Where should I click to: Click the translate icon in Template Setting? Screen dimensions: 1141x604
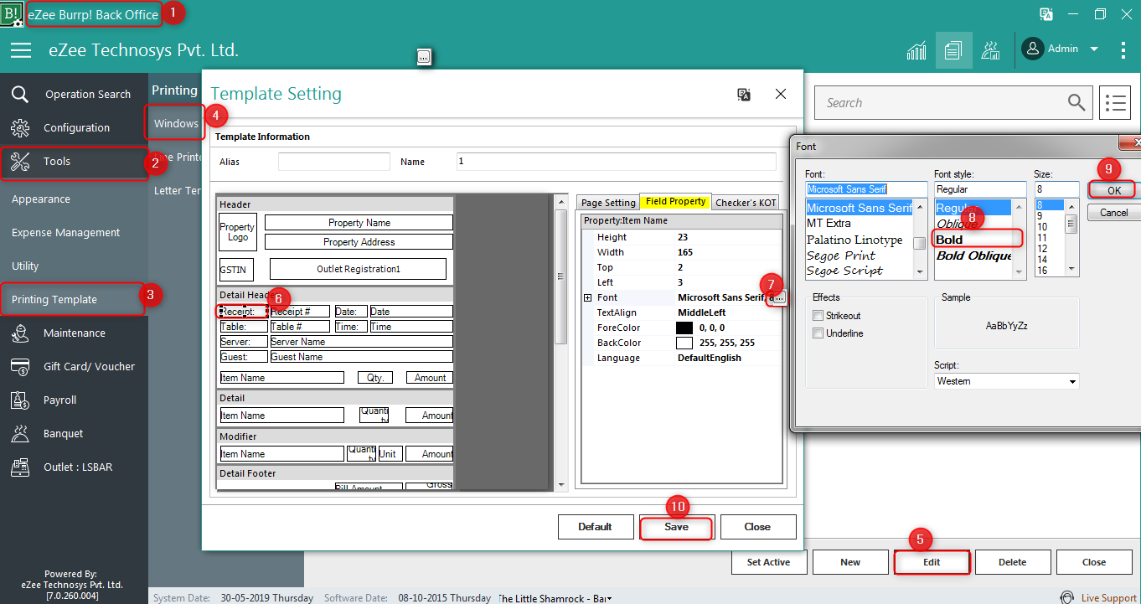[744, 95]
